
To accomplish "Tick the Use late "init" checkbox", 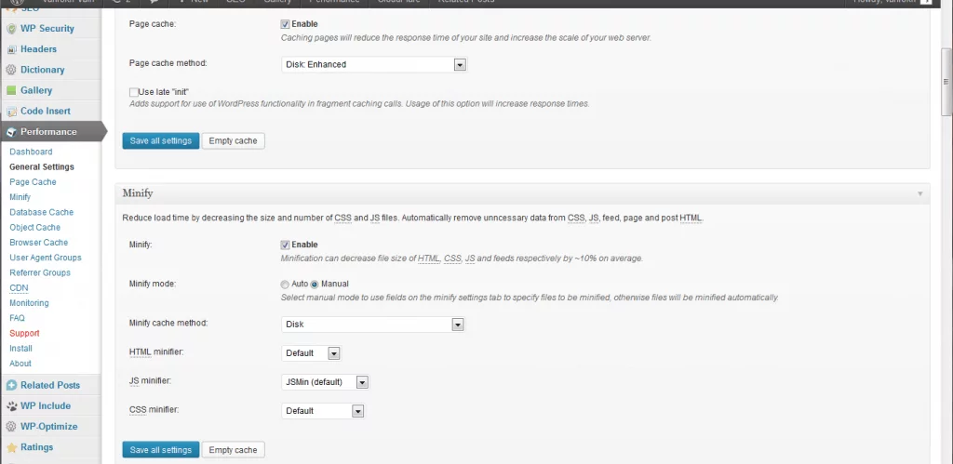I will point(134,92).
